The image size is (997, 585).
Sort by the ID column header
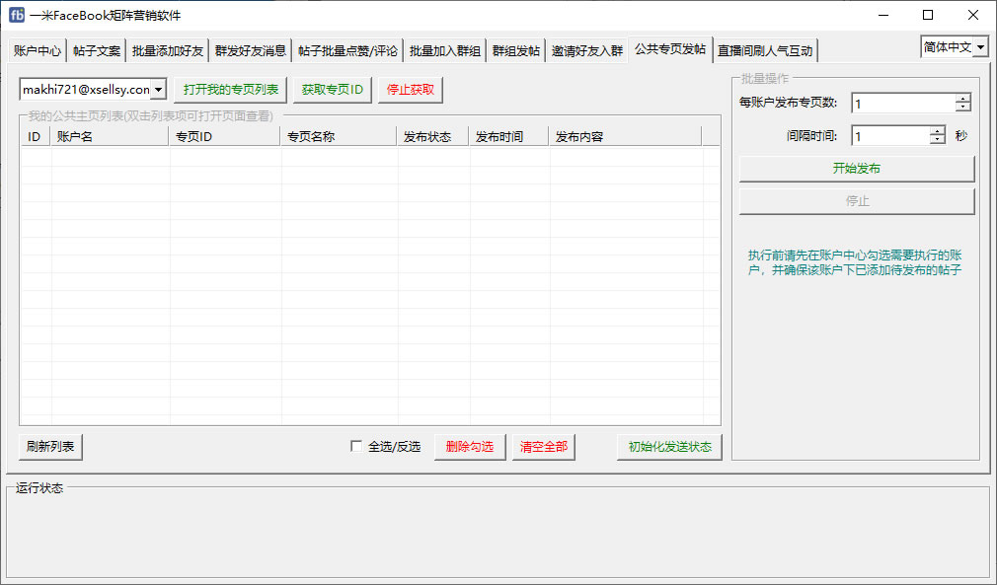click(36, 136)
